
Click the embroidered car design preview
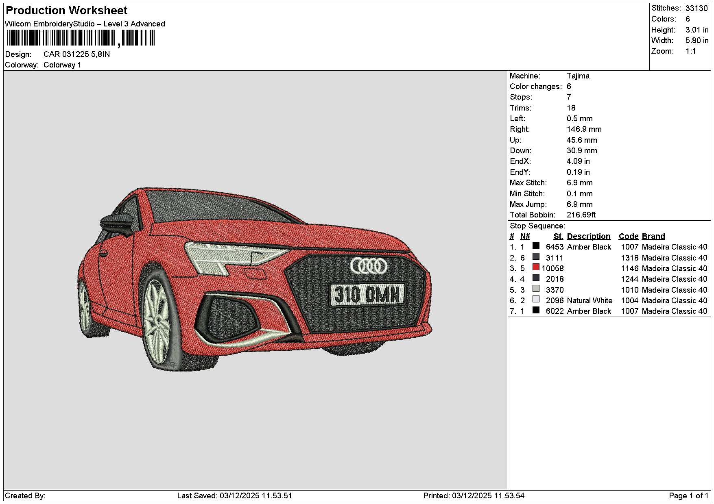pos(255,279)
